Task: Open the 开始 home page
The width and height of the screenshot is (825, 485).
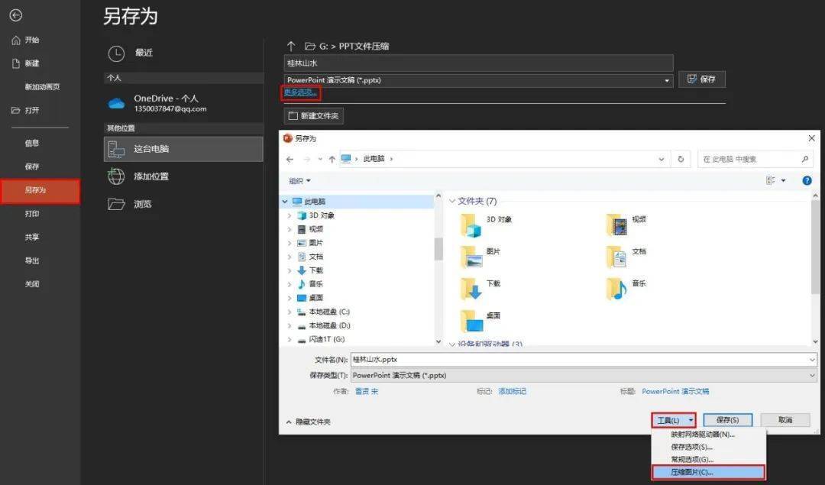Action: point(25,40)
